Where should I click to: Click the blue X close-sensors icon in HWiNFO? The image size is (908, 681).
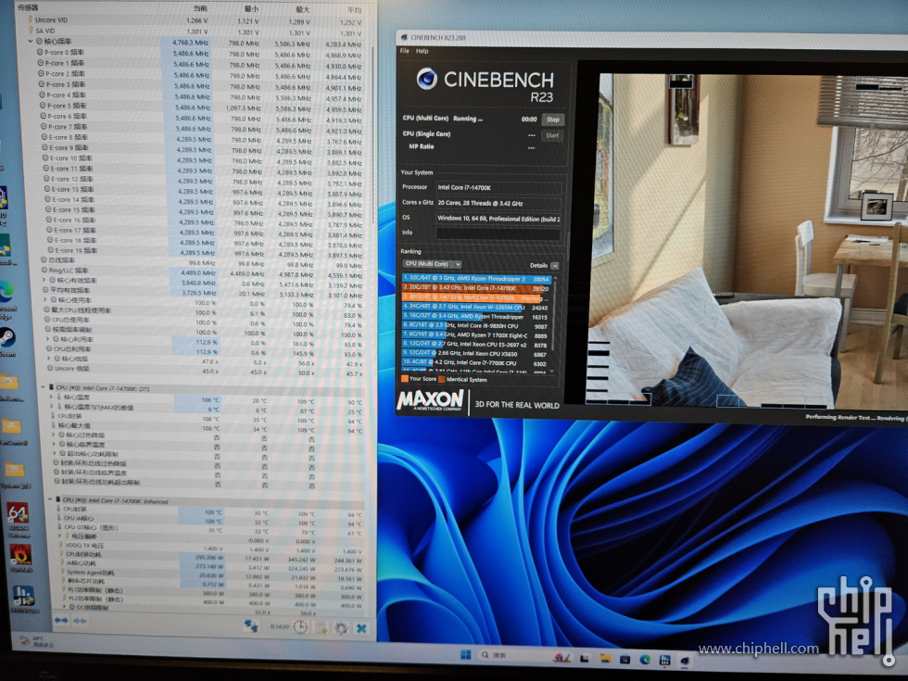click(x=361, y=628)
